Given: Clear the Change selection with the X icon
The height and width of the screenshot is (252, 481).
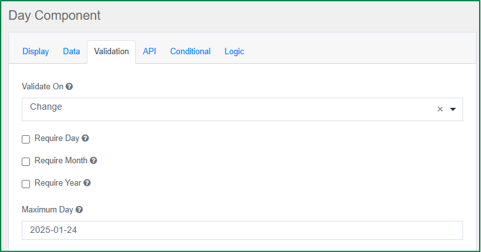Looking at the screenshot, I should coord(440,109).
